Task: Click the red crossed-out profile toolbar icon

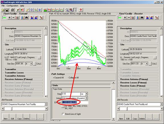Action: coord(49,10)
